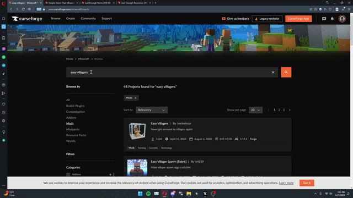Select Bukkit Plugins category
Image resolution: width=353 pixels, height=198 pixels.
click(x=75, y=106)
